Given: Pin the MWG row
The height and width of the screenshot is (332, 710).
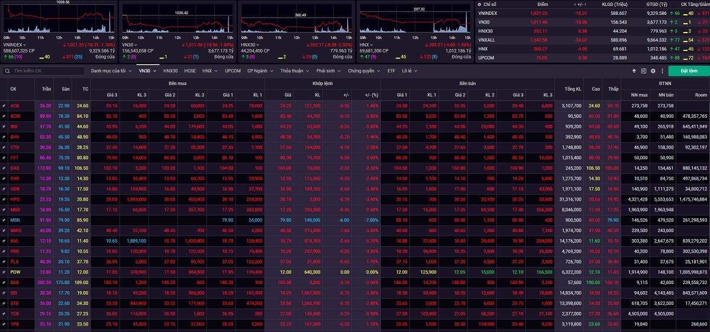Looking at the screenshot, I should pyautogui.click(x=4, y=230).
